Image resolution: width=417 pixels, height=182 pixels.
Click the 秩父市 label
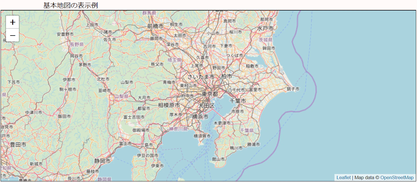click(x=157, y=65)
